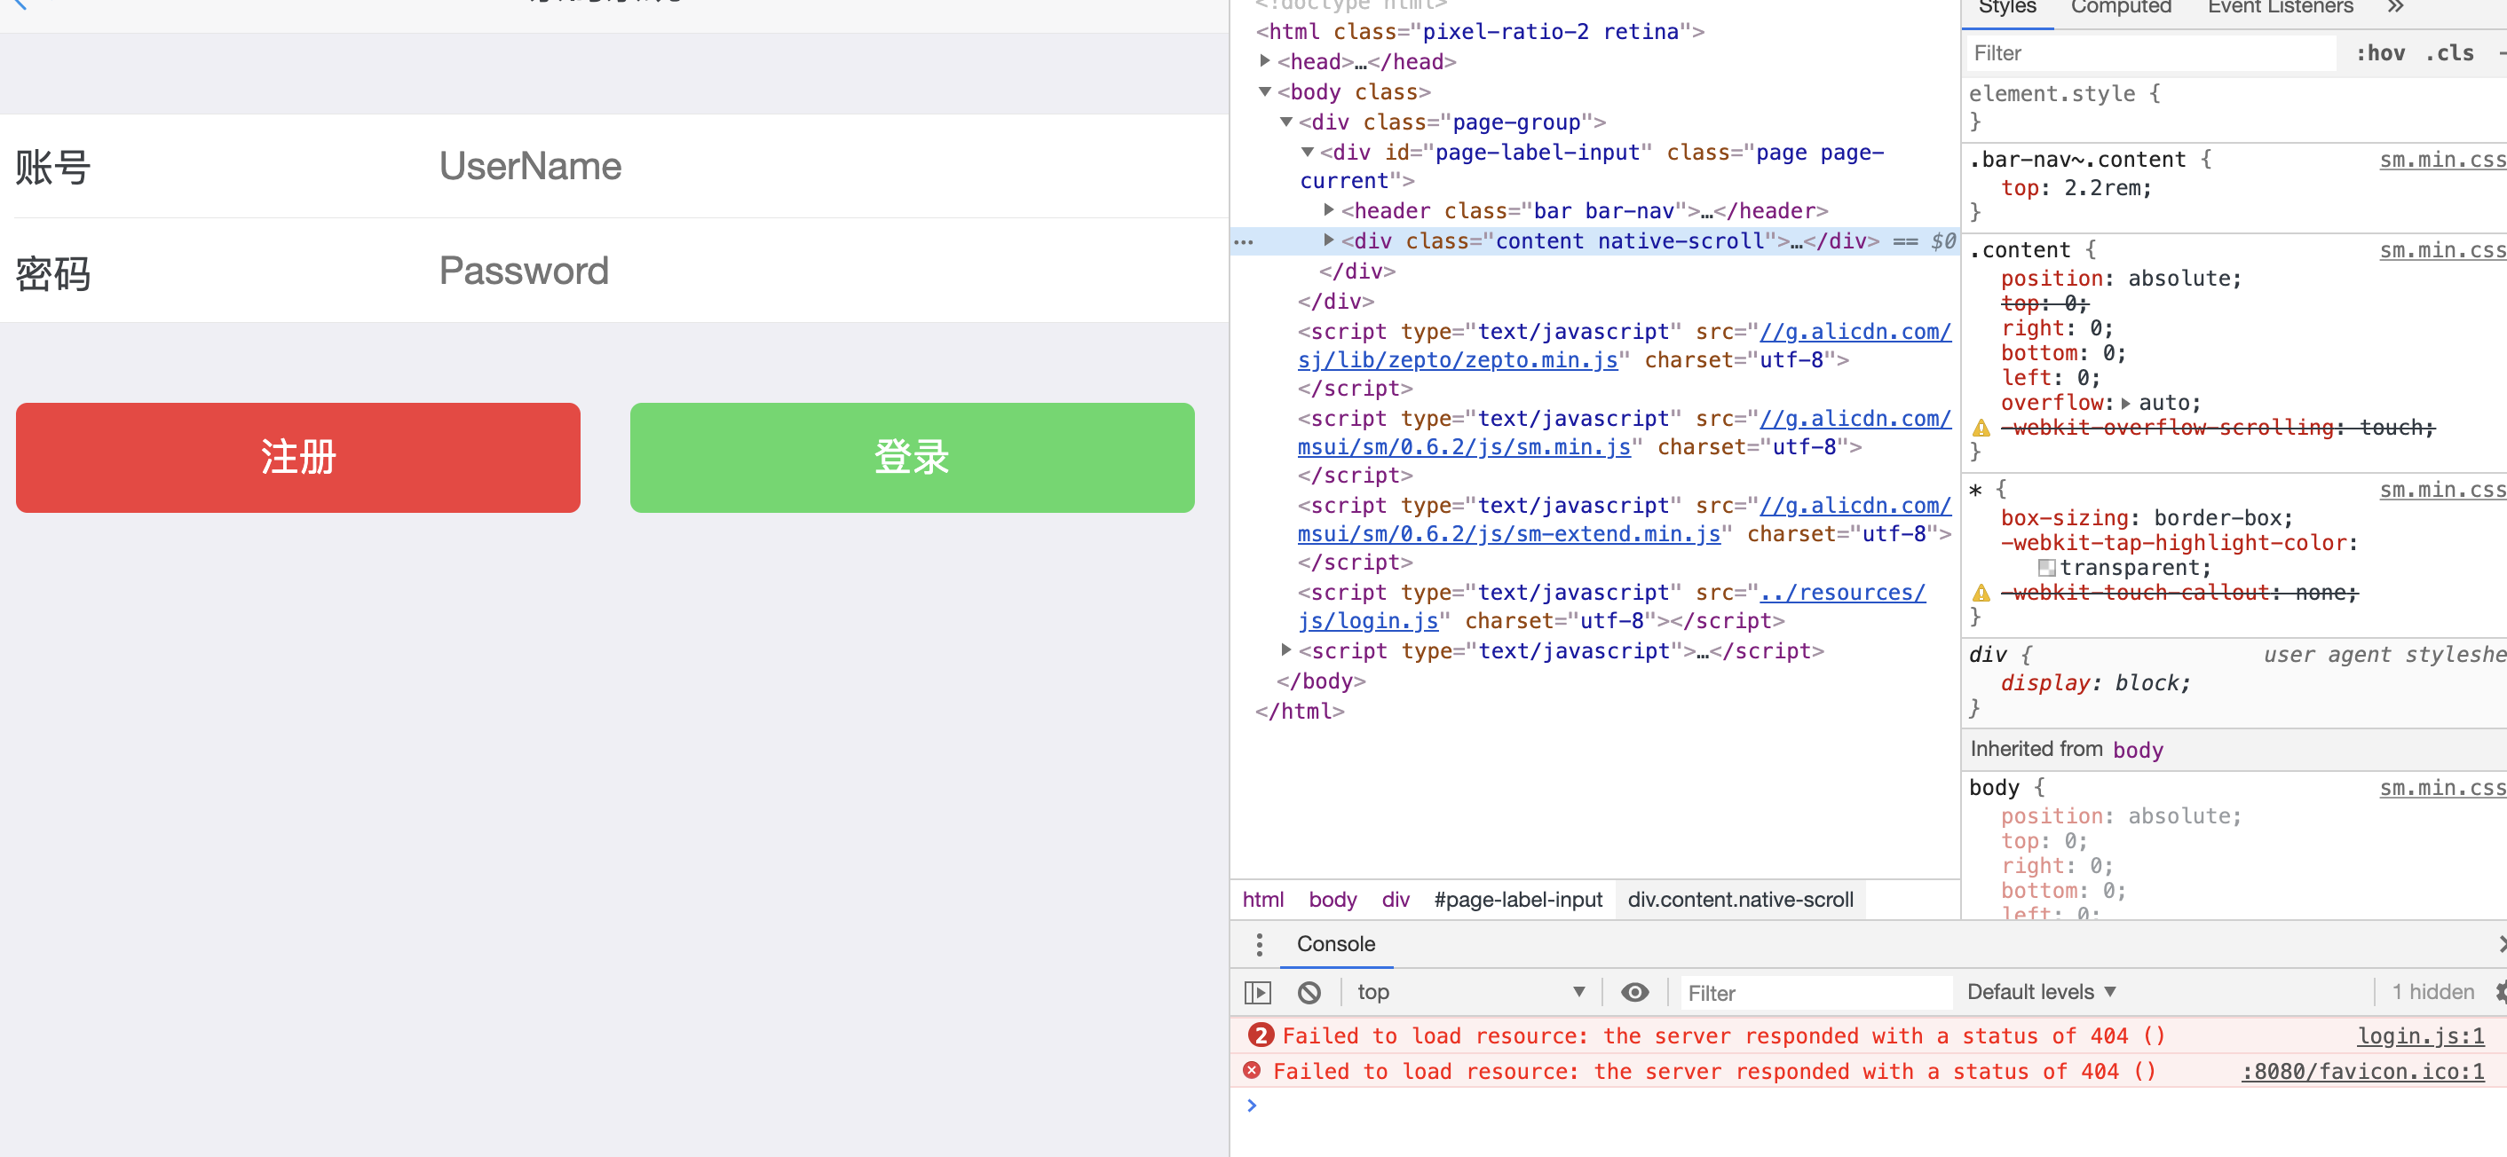Screen dimensions: 2507x1157
Task: Expand the content native-scroll div node
Action: click(1328, 240)
